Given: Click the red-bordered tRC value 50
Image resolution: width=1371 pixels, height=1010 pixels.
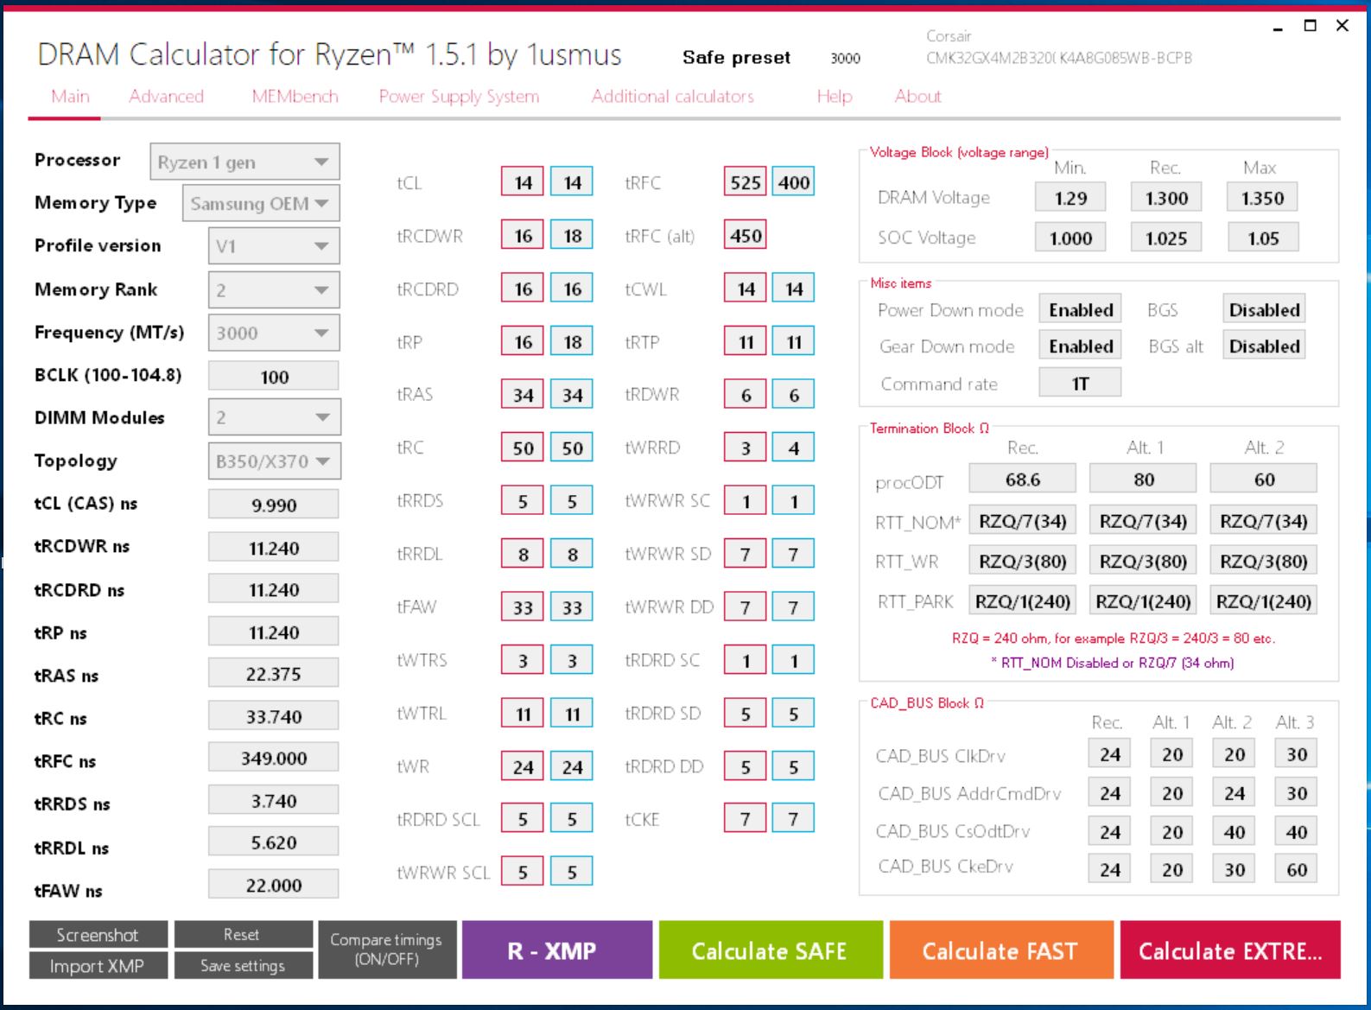Looking at the screenshot, I should pos(523,448).
